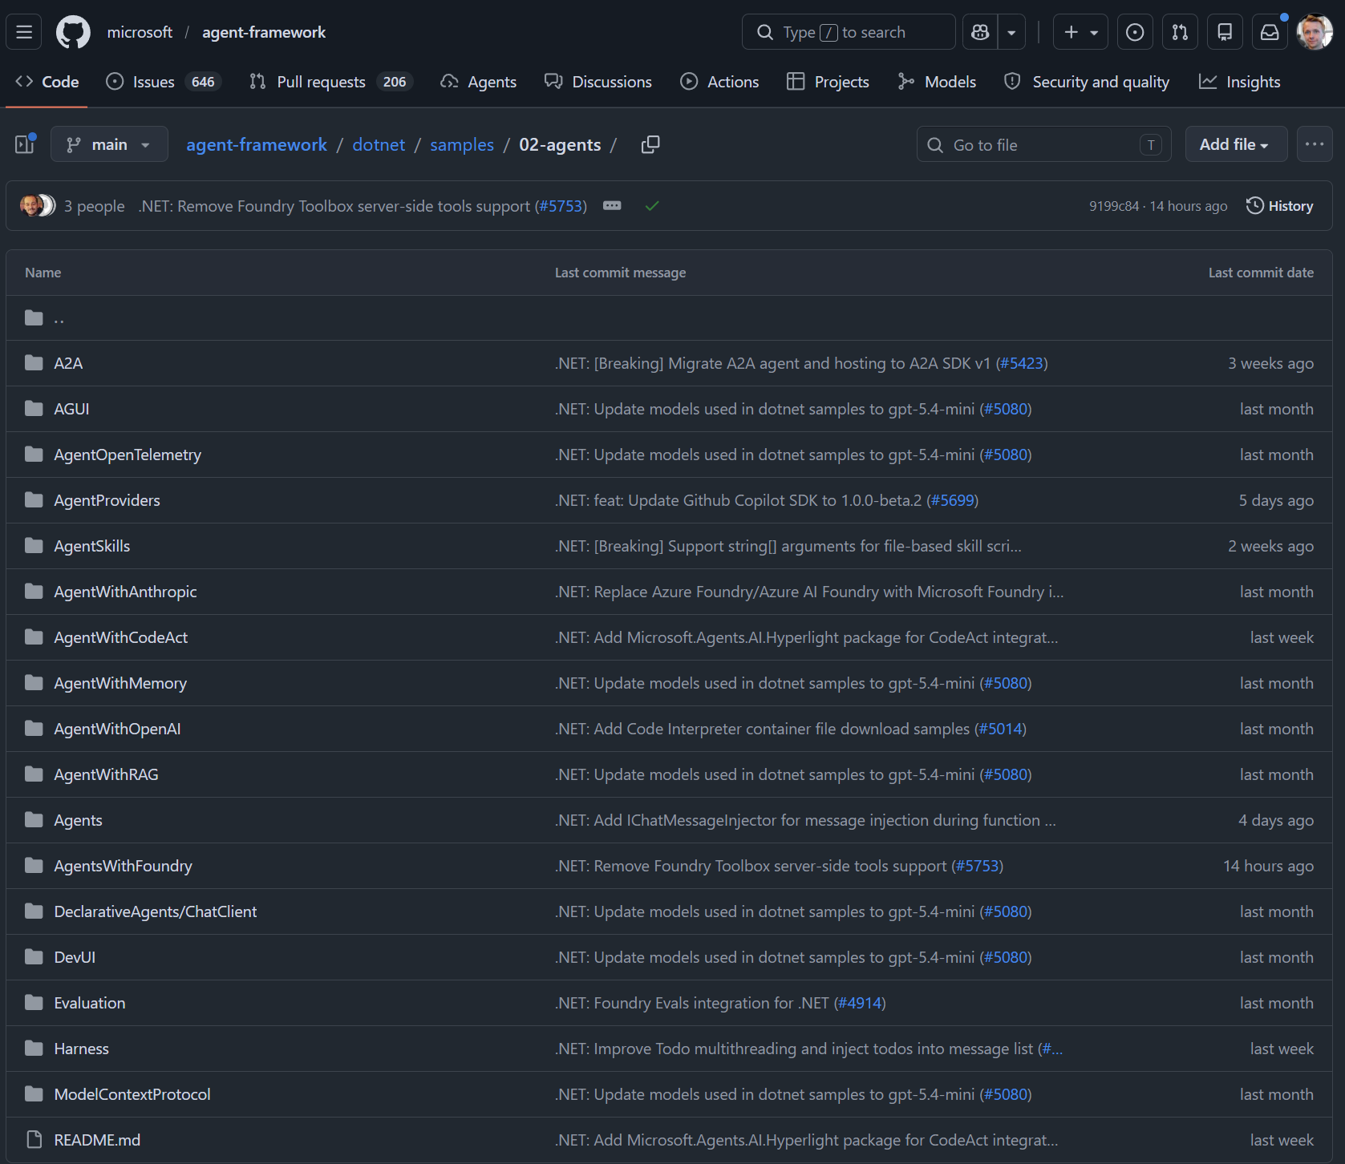Show the 3 people contributors

pyautogui.click(x=94, y=206)
